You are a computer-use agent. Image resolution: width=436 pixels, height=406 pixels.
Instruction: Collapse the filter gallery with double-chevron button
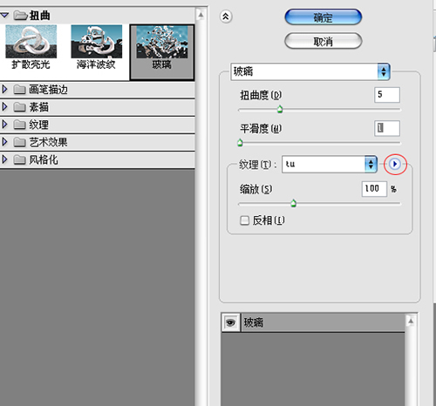[x=226, y=17]
